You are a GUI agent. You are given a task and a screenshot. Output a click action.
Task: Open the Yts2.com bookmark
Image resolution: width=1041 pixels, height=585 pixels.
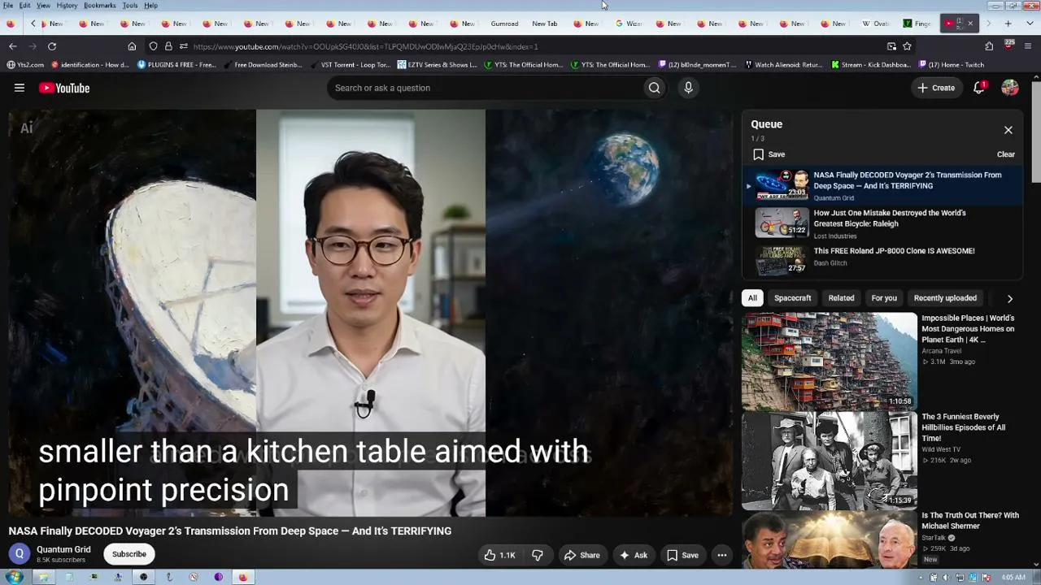tap(25, 65)
